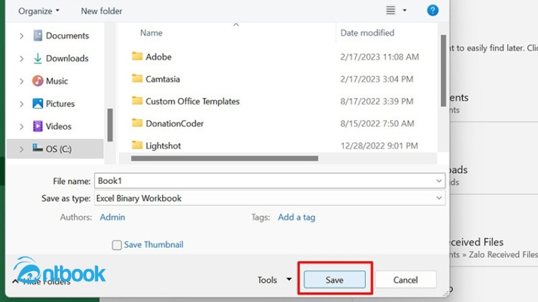Click the 8/15/2022 7:50 AM date
This screenshot has height=302, width=538.
(x=377, y=123)
